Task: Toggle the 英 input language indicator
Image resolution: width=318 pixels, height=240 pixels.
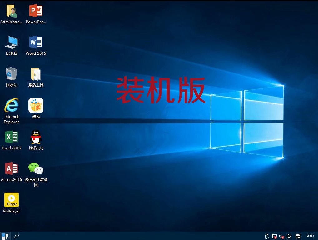Action: [x=289, y=236]
